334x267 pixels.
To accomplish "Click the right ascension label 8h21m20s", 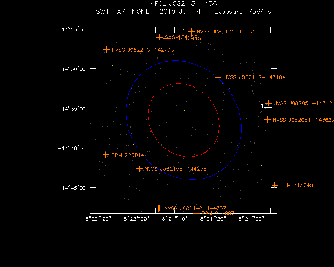I will coord(213,219).
